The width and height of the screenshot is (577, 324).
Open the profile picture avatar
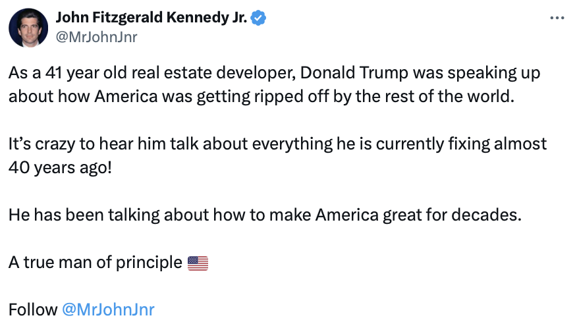pyautogui.click(x=27, y=28)
